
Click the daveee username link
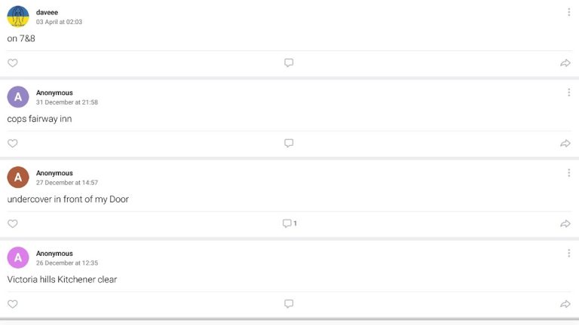coord(47,12)
